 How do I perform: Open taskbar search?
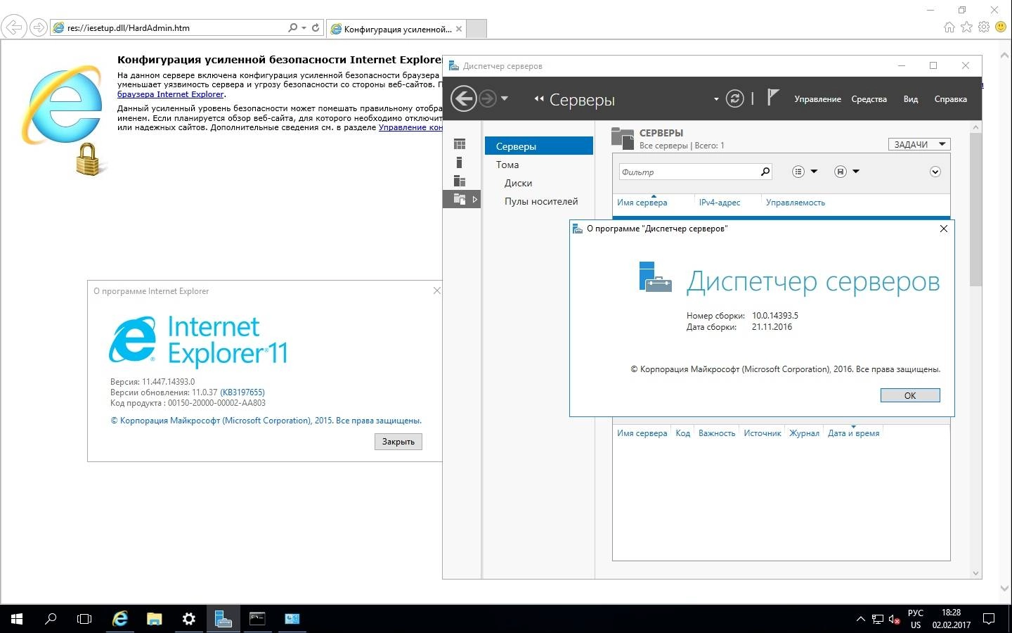pos(51,619)
